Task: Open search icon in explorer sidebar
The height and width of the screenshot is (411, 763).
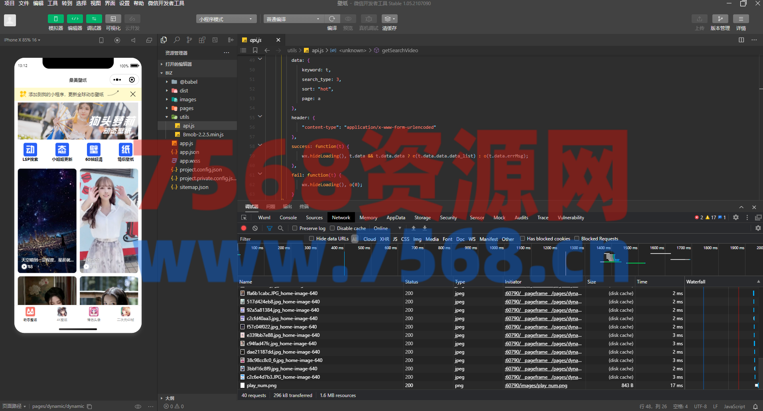Action: pyautogui.click(x=177, y=40)
